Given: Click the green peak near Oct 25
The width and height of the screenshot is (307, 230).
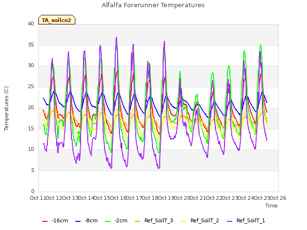Looking at the screenshot, I should click(x=260, y=45).
